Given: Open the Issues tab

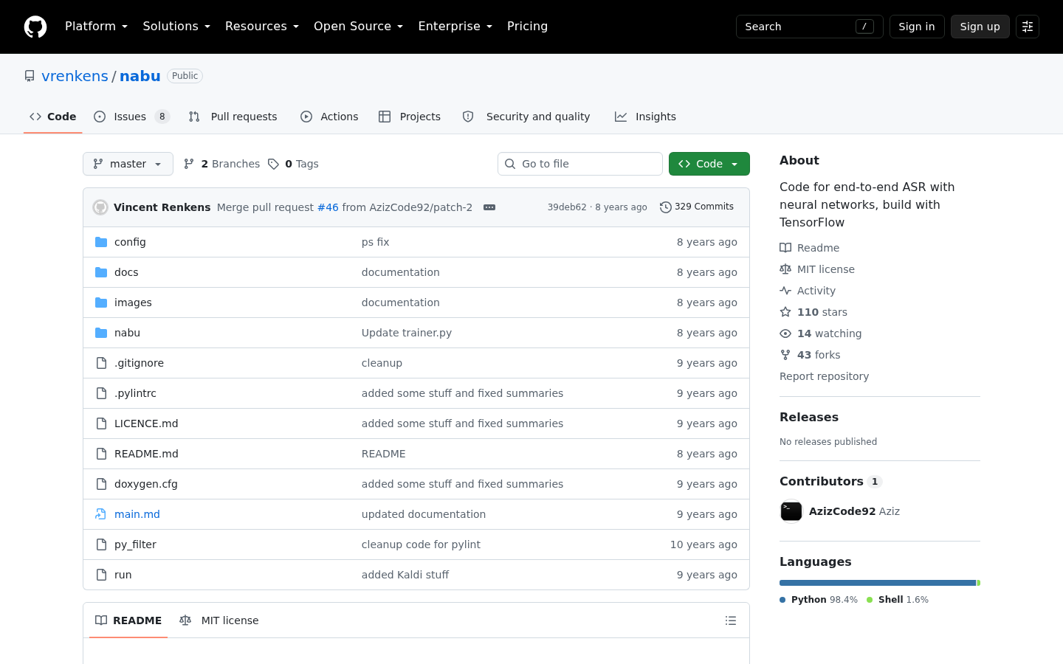Looking at the screenshot, I should coord(132,117).
